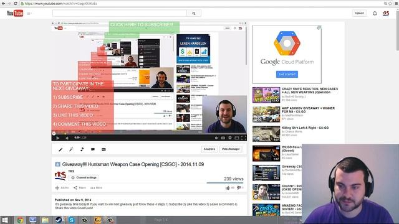Viewport: 399px width, 224px height.
Task: Click the TRS channel logo below the title
Action: pyautogui.click(x=60, y=175)
